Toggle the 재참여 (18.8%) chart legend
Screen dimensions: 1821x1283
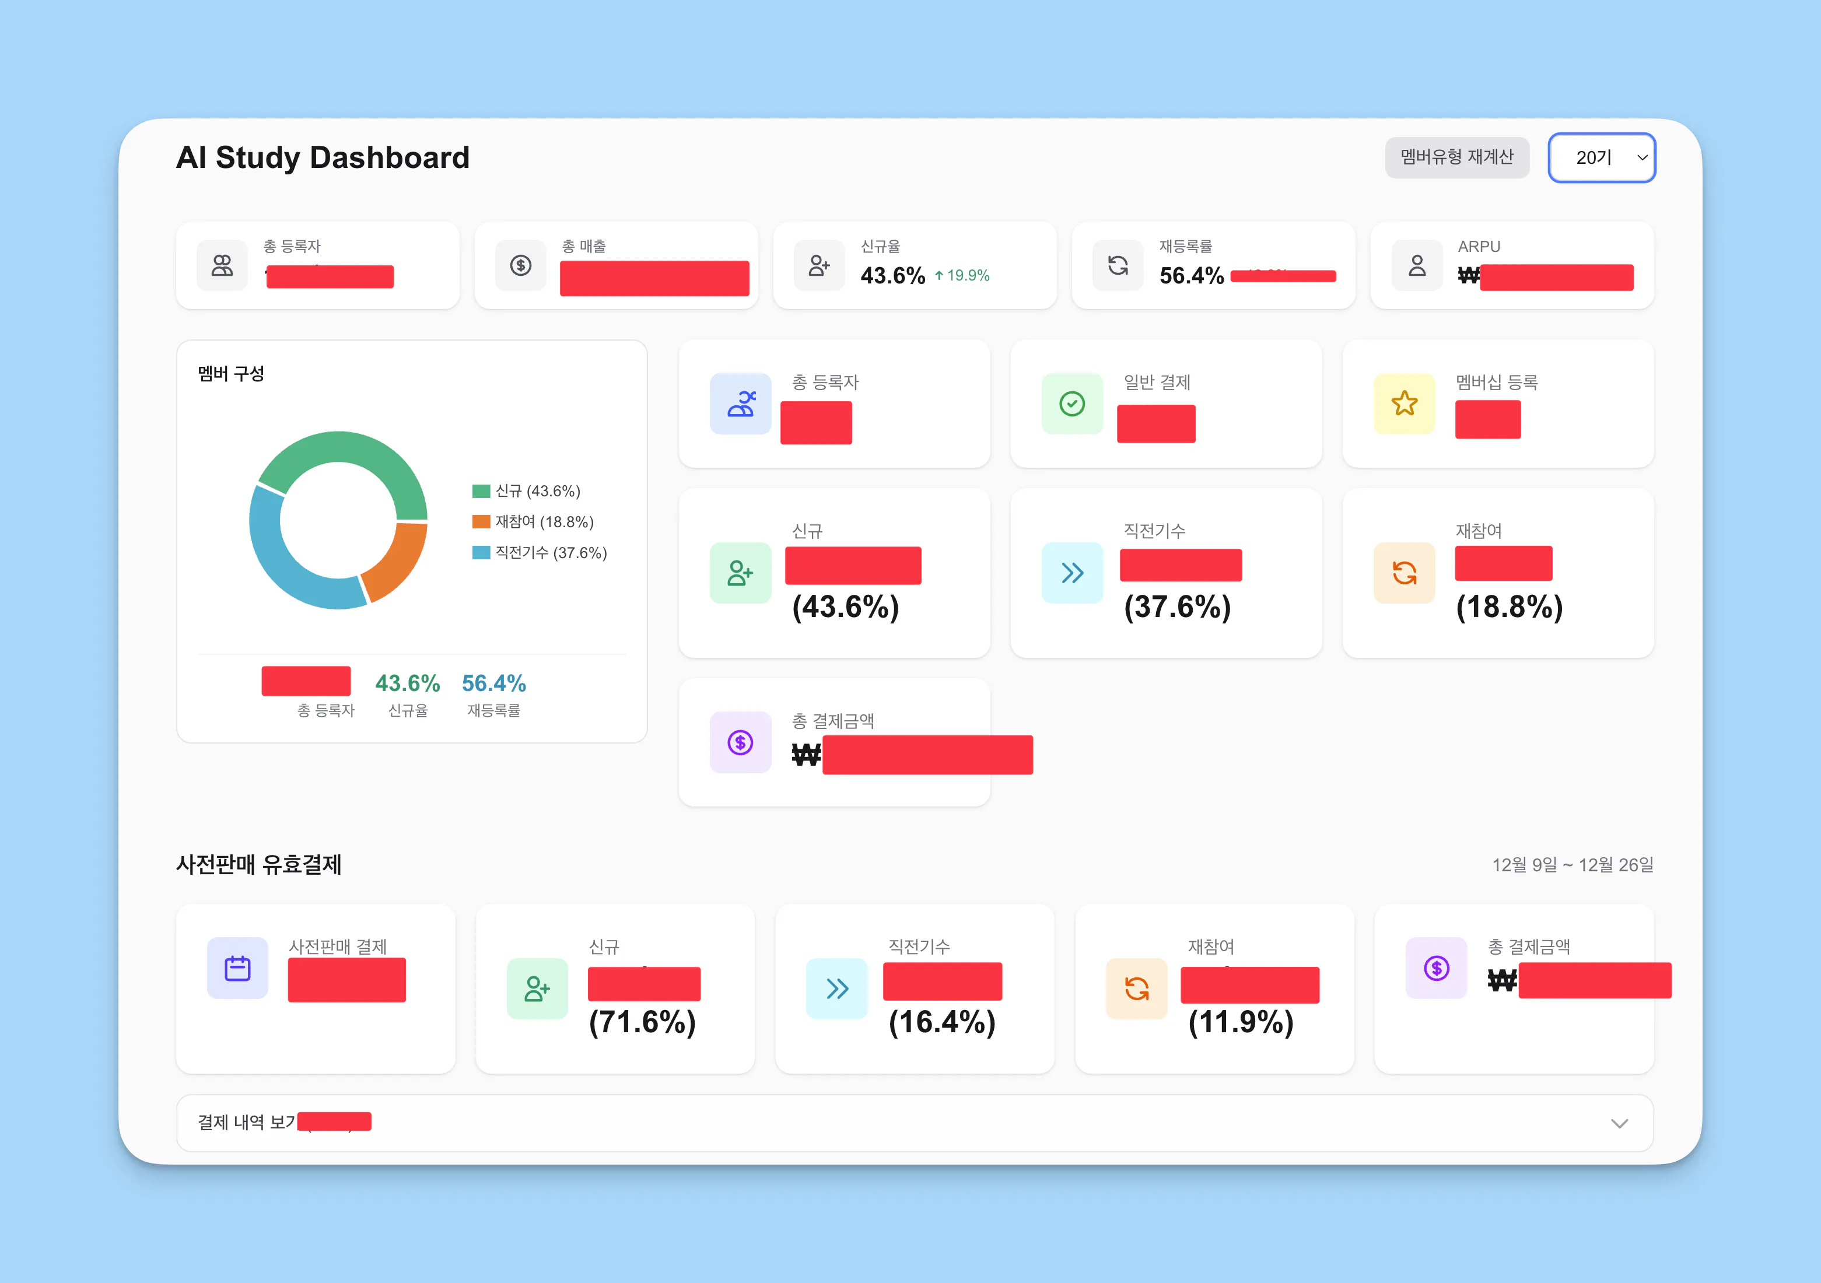tap(534, 522)
